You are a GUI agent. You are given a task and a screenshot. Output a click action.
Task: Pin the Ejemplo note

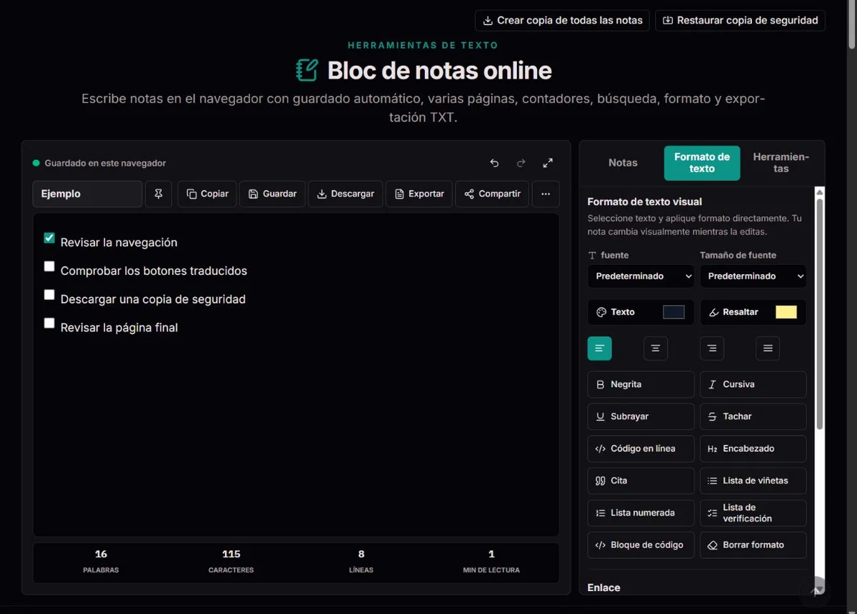pyautogui.click(x=159, y=194)
